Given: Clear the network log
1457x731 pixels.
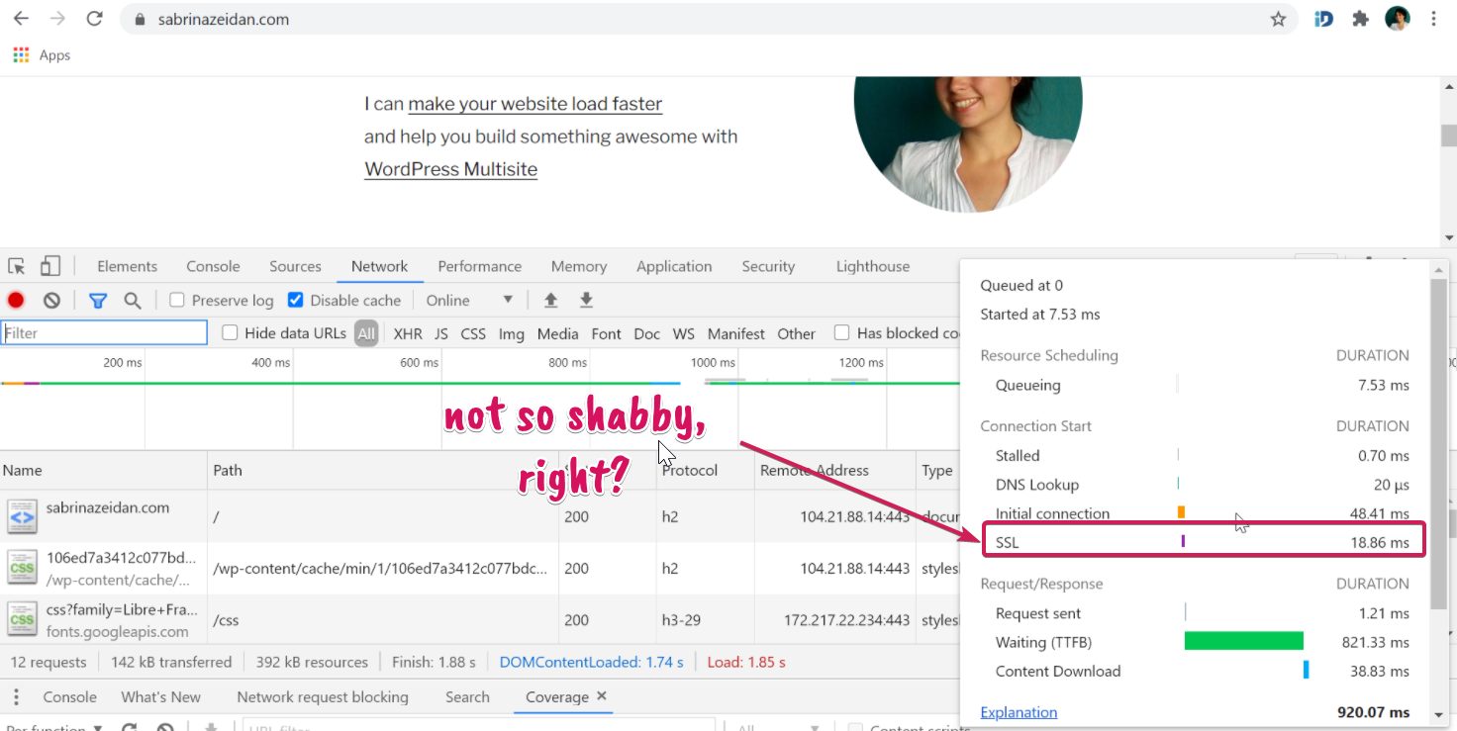Looking at the screenshot, I should click(51, 301).
